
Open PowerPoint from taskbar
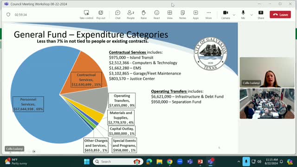tap(200, 161)
